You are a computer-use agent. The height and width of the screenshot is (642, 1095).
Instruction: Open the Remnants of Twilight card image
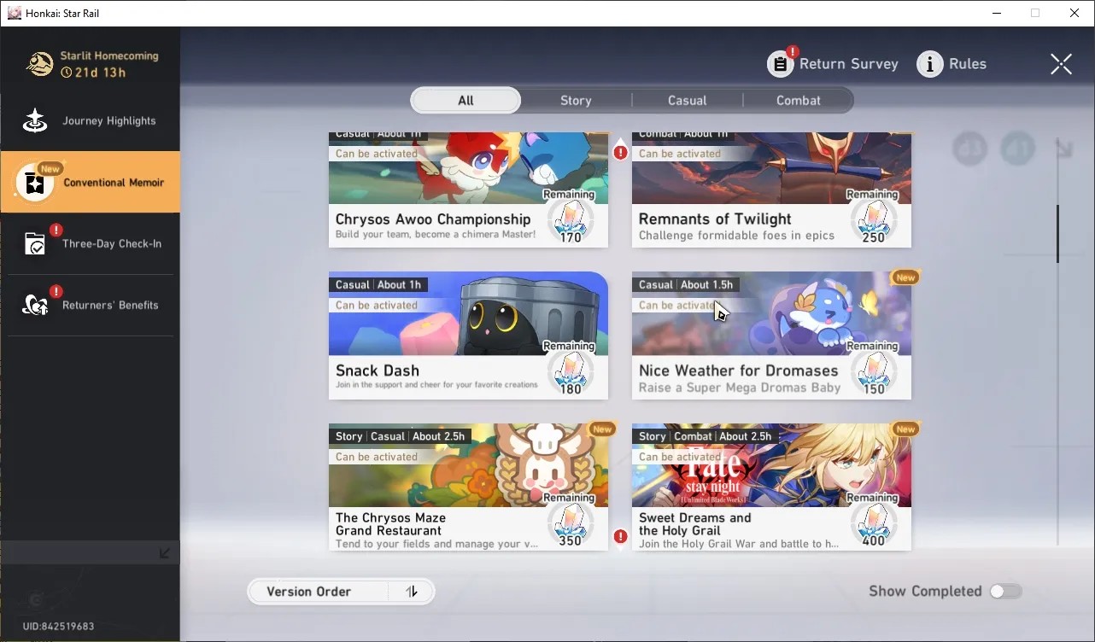[771, 168]
